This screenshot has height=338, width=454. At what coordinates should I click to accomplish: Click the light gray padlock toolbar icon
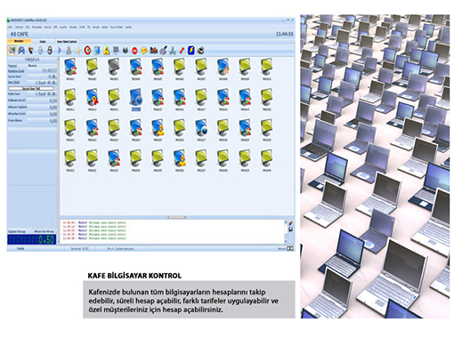point(40,51)
